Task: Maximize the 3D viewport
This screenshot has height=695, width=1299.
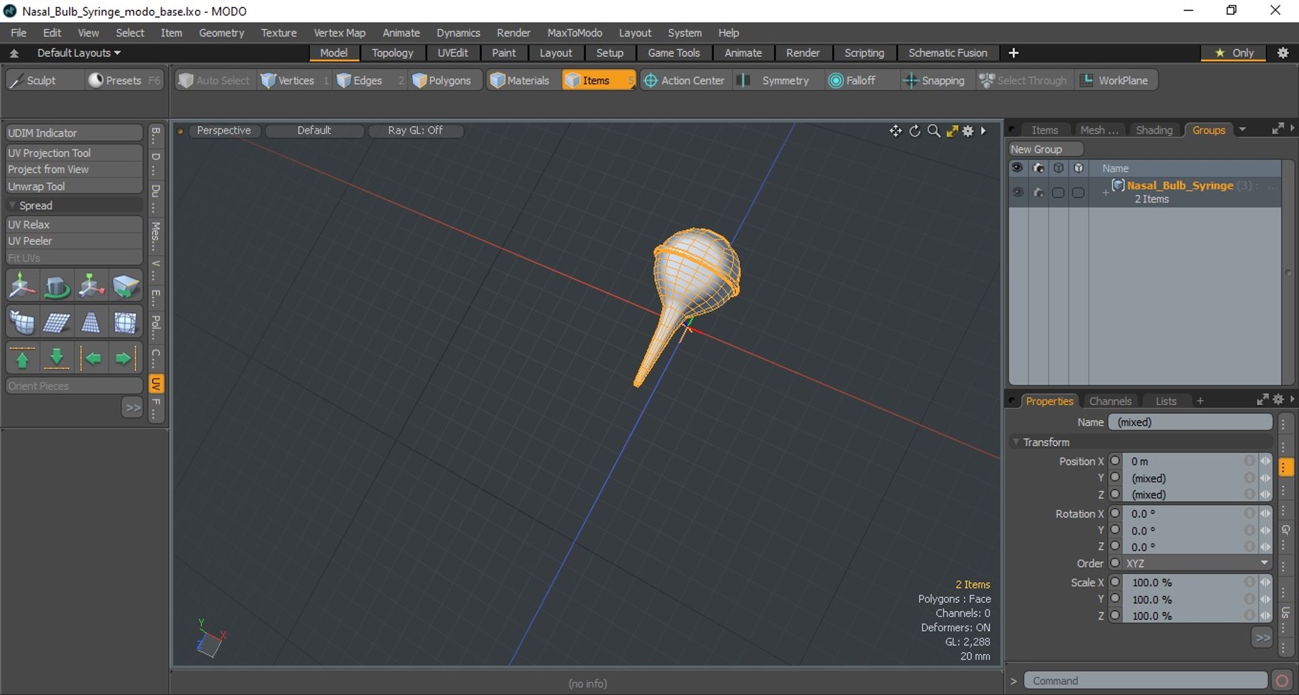Action: pyautogui.click(x=952, y=130)
